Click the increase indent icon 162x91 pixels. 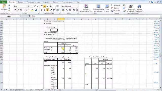pos(54,10)
